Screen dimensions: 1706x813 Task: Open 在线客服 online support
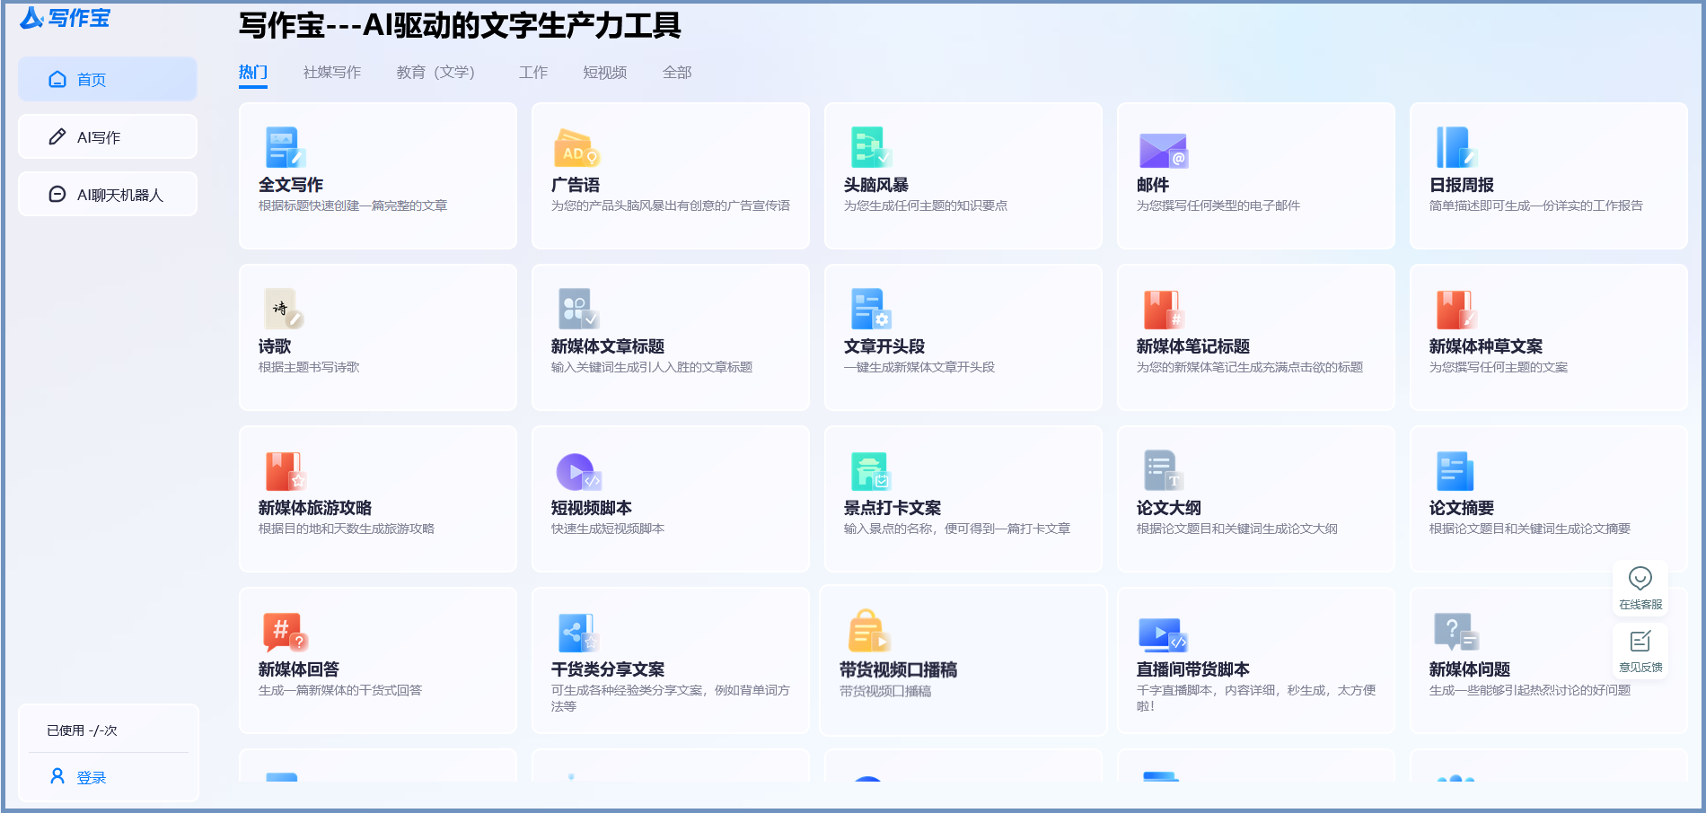[1640, 589]
